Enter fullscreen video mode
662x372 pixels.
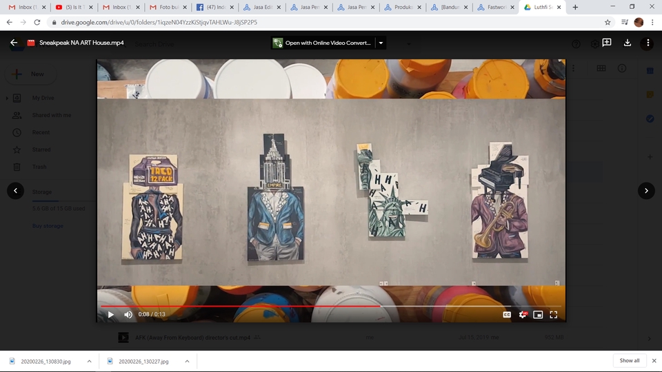tap(554, 315)
